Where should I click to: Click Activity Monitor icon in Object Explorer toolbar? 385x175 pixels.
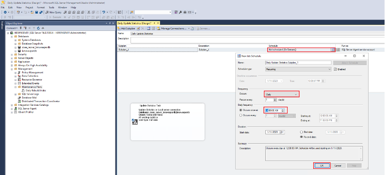pyautogui.click(x=42, y=28)
